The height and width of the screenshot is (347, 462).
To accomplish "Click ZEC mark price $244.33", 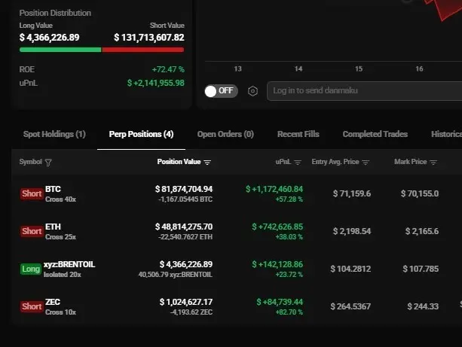I will [x=423, y=306].
